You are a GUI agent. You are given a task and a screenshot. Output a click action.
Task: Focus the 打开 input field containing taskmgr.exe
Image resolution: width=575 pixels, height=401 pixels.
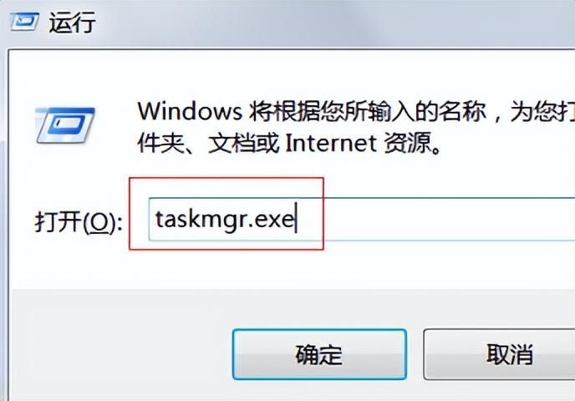pos(362,219)
